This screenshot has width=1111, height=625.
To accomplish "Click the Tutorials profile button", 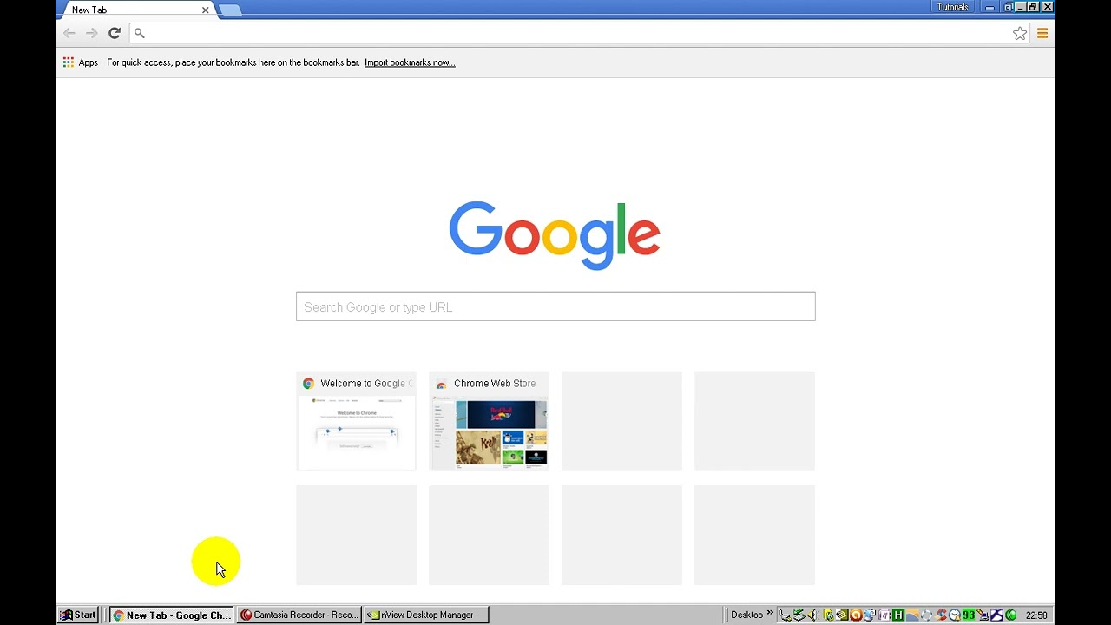I will click(952, 7).
